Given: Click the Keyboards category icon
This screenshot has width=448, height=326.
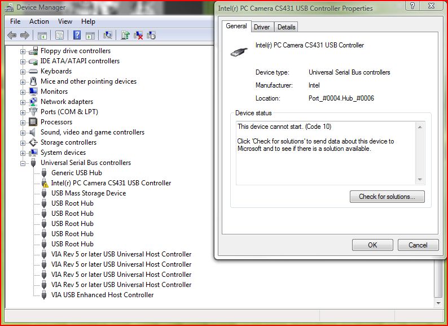Looking at the screenshot, I should point(33,71).
